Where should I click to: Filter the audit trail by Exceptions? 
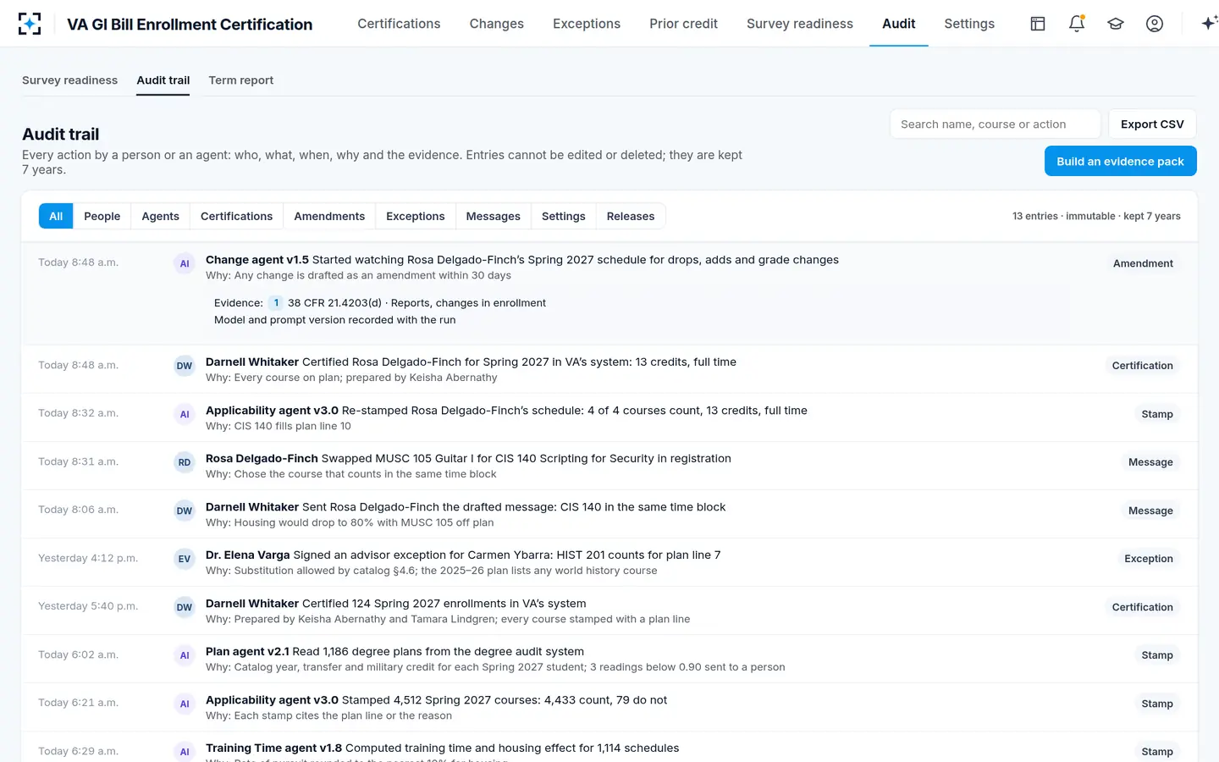point(416,216)
